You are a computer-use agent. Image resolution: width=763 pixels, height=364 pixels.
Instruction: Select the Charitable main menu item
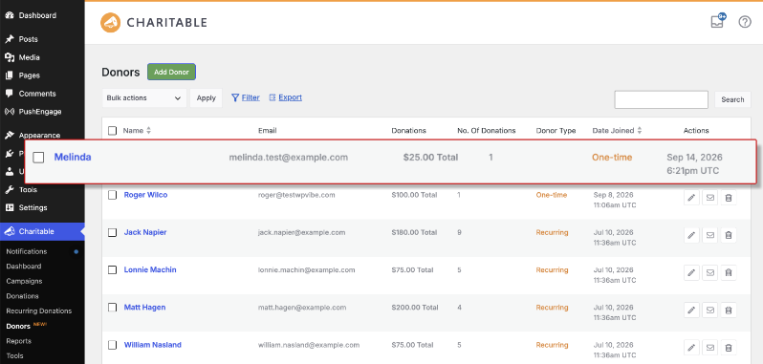(x=42, y=231)
